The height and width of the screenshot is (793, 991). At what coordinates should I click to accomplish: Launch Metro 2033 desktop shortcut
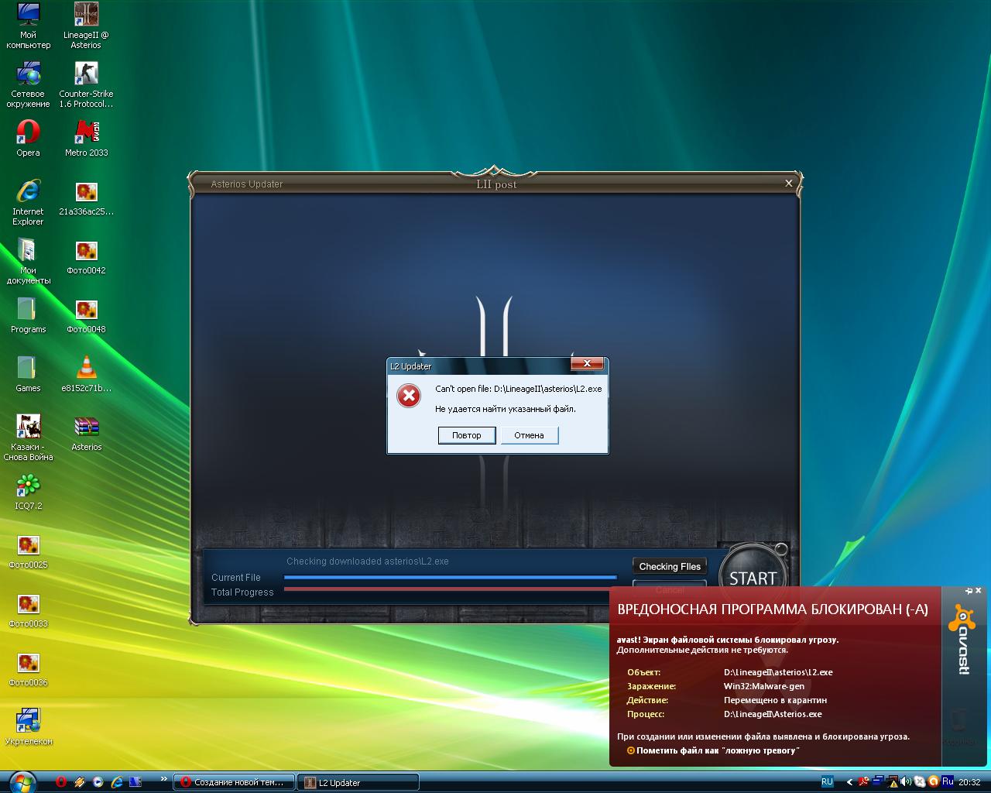[x=86, y=139]
